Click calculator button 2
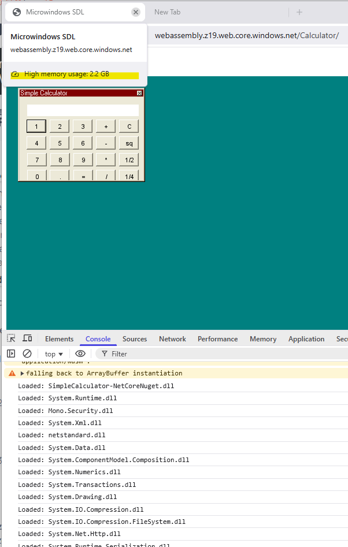 click(60, 126)
